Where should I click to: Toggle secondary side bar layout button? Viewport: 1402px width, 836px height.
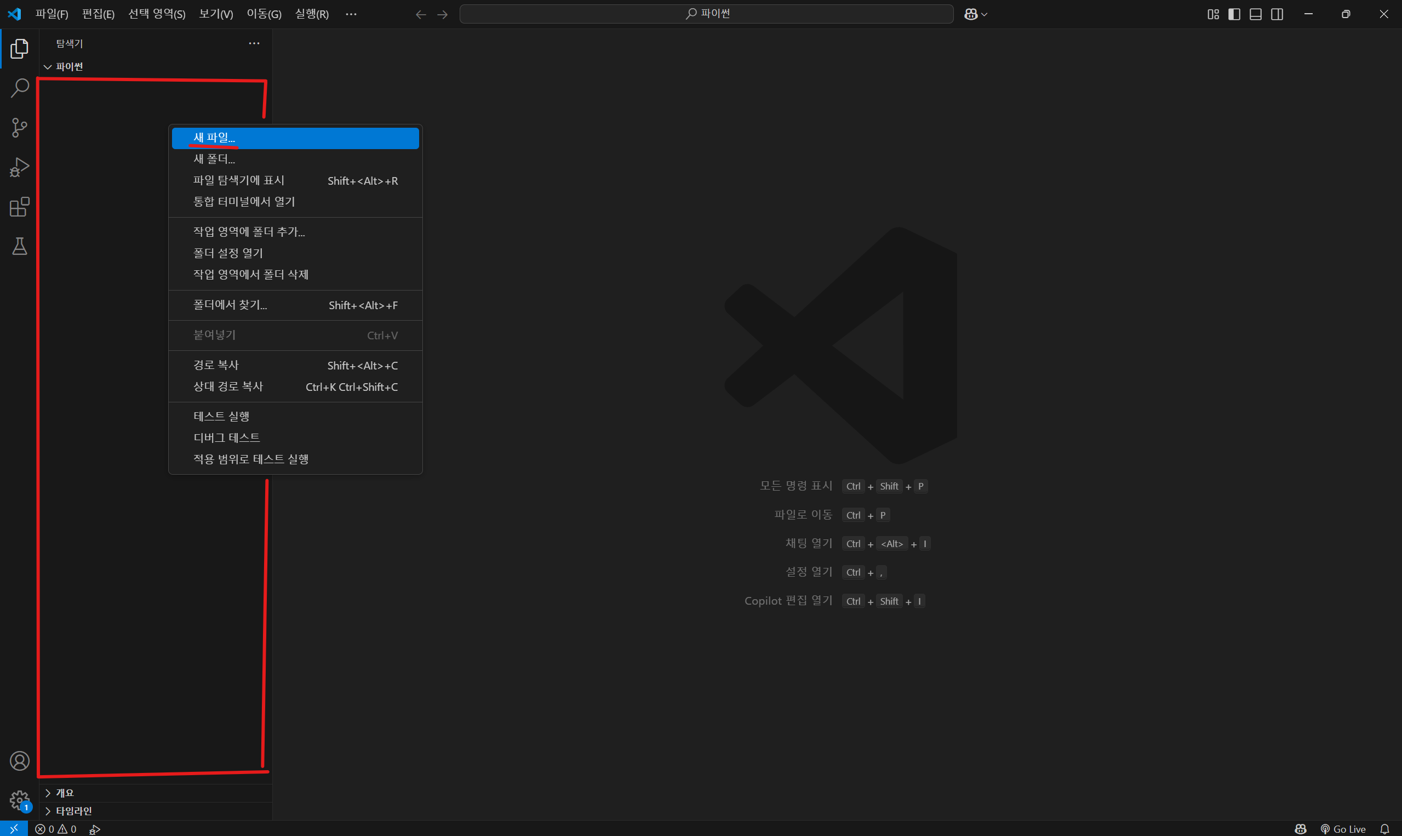point(1277,14)
